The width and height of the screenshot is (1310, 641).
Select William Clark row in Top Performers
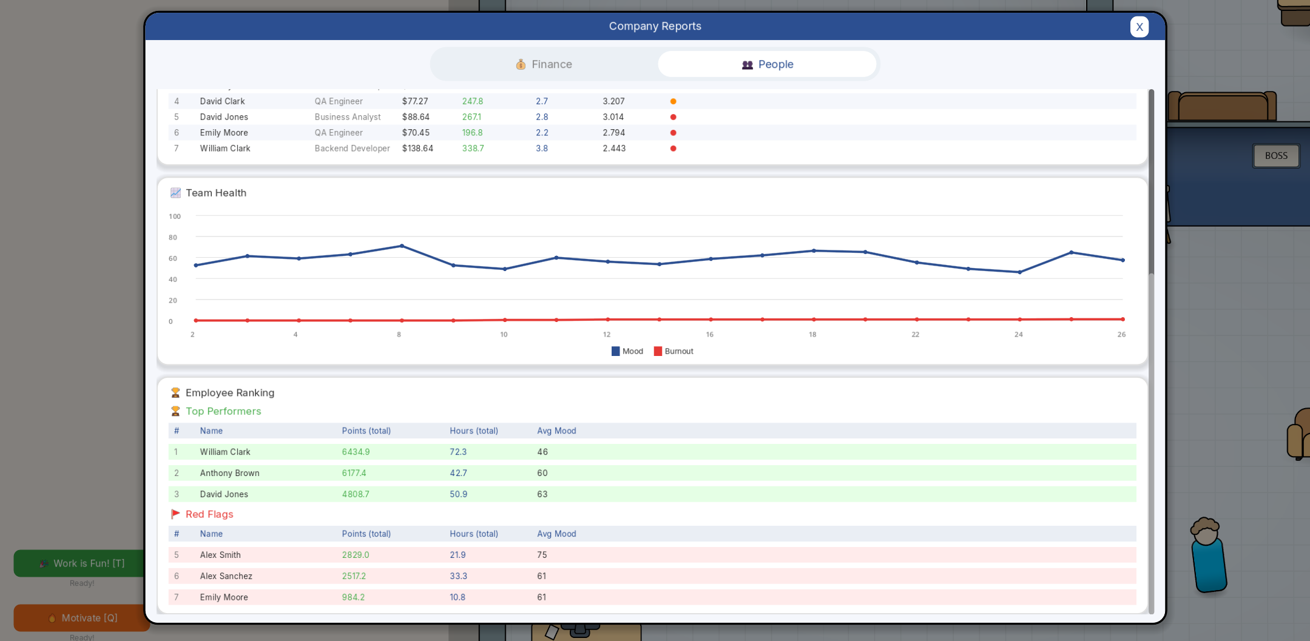point(652,452)
